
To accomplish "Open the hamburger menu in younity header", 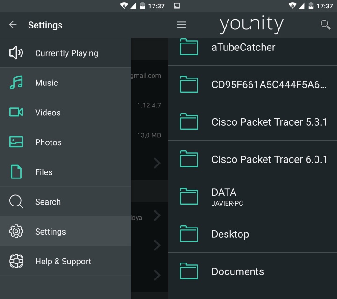I will pyautogui.click(x=182, y=25).
